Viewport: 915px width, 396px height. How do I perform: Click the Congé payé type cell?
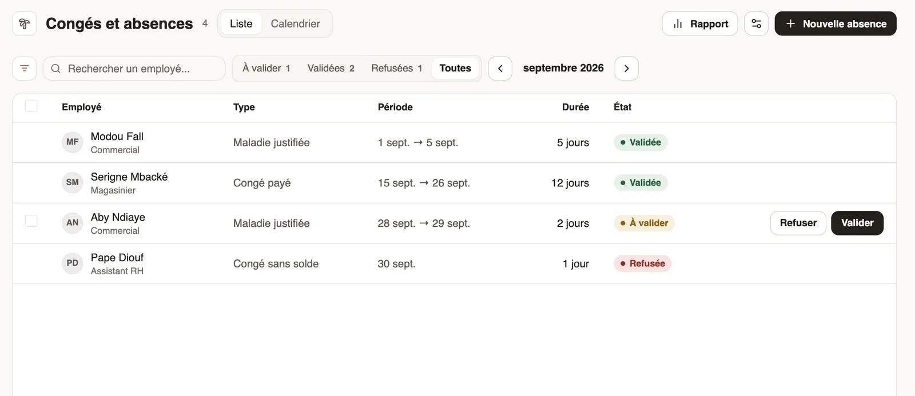point(262,183)
